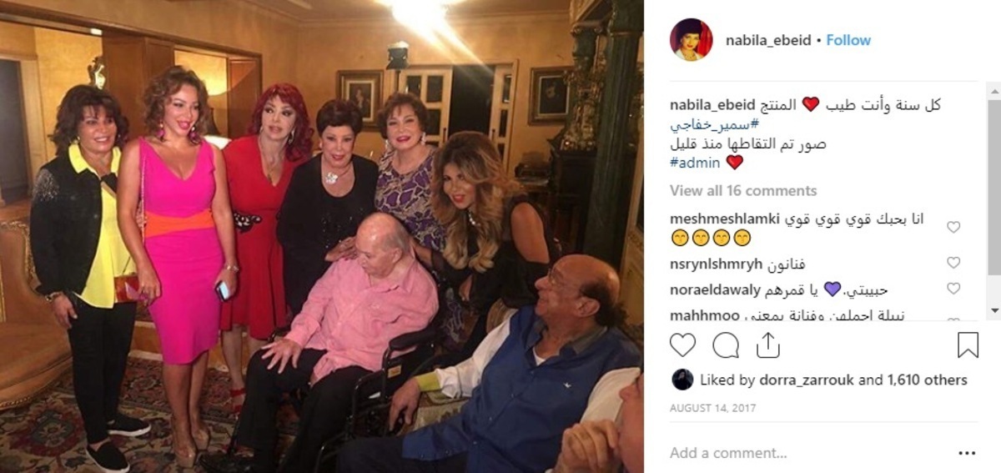Share the post via share icon
The height and width of the screenshot is (473, 1001).
[767, 345]
